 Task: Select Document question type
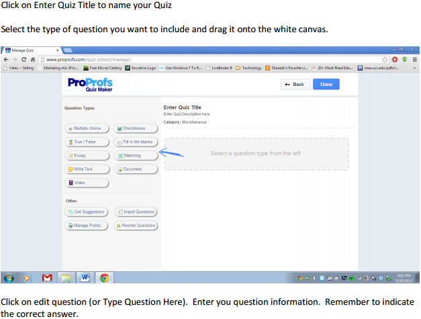point(136,169)
